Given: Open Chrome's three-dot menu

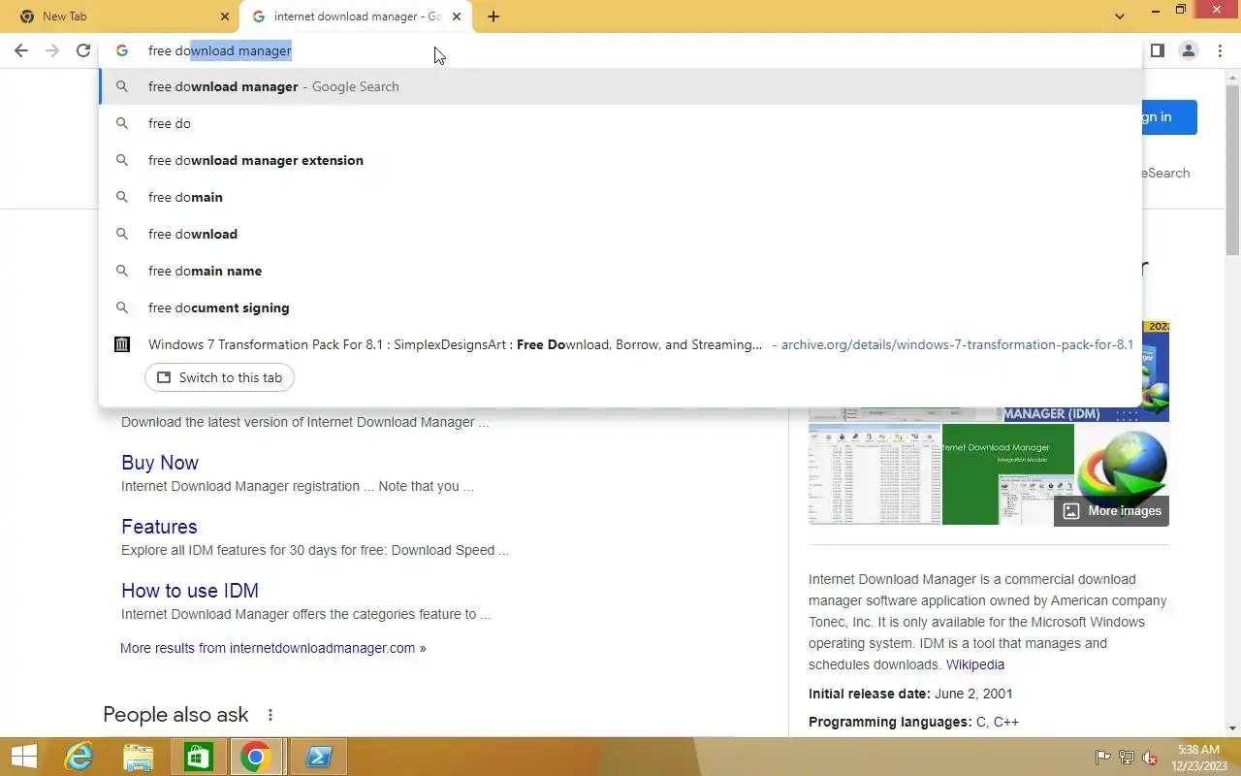Looking at the screenshot, I should tap(1220, 50).
